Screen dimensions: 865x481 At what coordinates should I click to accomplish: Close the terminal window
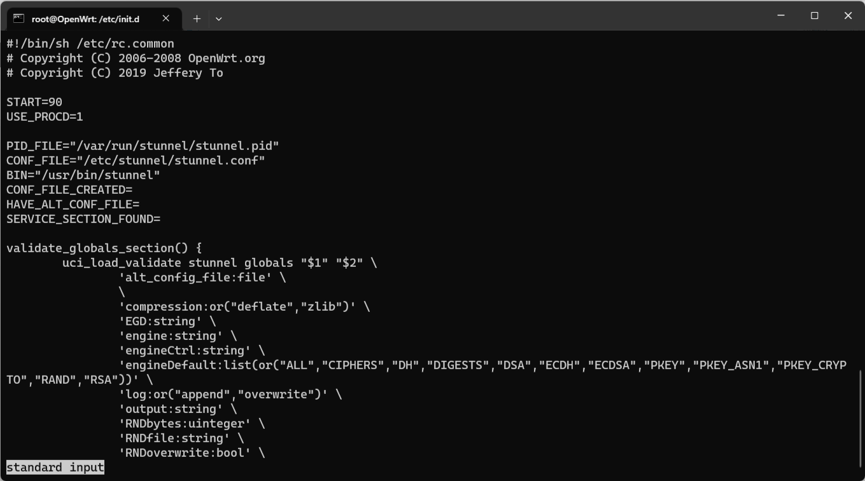(848, 16)
